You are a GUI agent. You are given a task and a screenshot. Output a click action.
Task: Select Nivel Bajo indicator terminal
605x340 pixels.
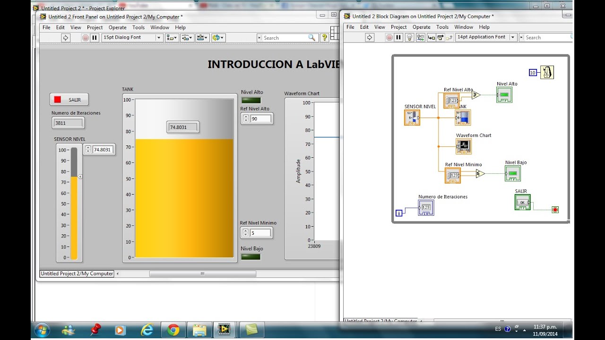pyautogui.click(x=513, y=174)
